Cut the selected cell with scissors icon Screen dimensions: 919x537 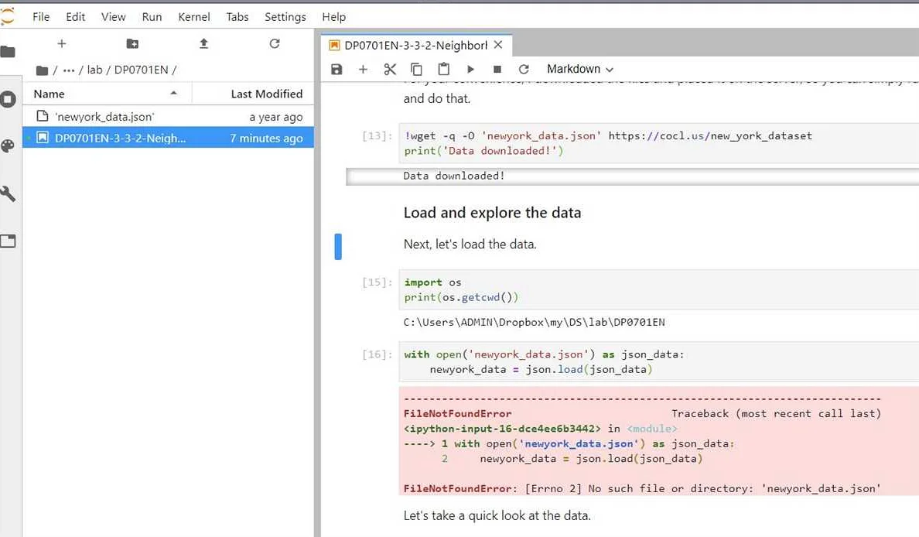pyautogui.click(x=390, y=70)
